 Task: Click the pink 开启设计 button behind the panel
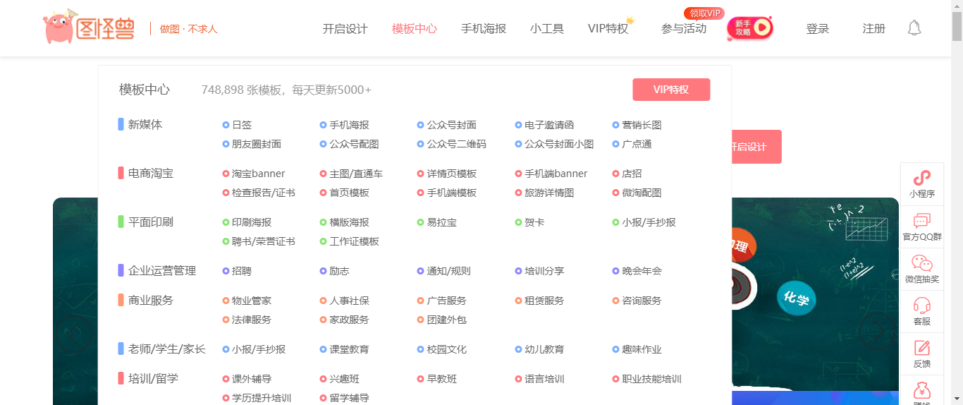[x=756, y=147]
